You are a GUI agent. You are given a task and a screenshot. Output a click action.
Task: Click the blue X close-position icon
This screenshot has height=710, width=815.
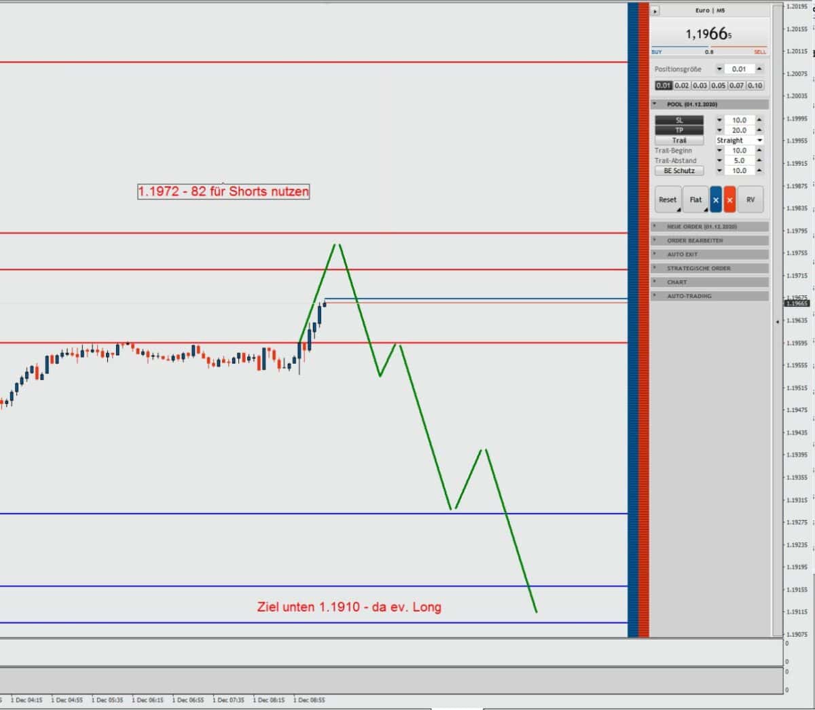[x=715, y=200]
